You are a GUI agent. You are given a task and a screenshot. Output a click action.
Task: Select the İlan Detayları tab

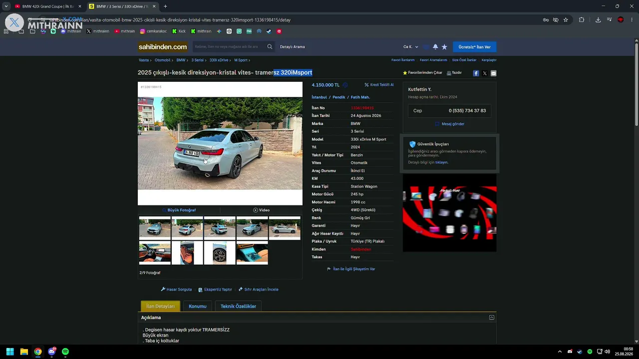pos(160,306)
